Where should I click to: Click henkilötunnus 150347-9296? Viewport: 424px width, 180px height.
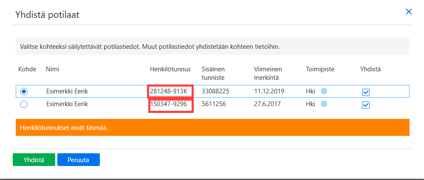[x=169, y=104]
